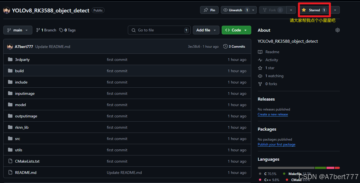Open the main branch selector

click(18, 30)
